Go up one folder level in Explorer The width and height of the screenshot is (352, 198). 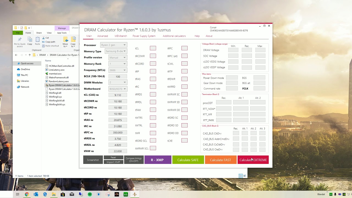pyautogui.click(x=30, y=55)
